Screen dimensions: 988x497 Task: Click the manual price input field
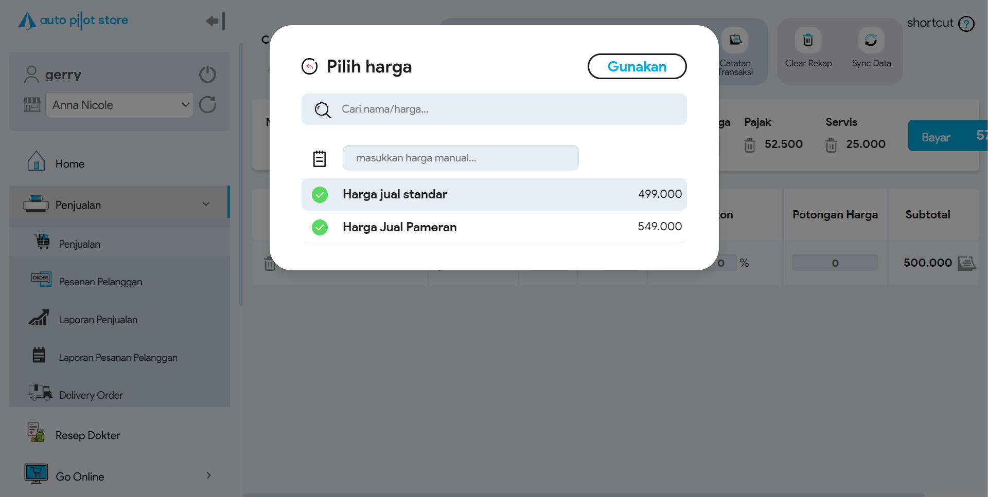[x=461, y=158]
